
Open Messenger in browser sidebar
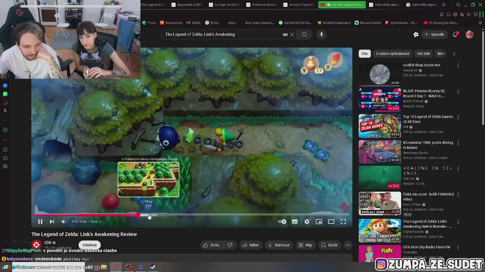5,86
